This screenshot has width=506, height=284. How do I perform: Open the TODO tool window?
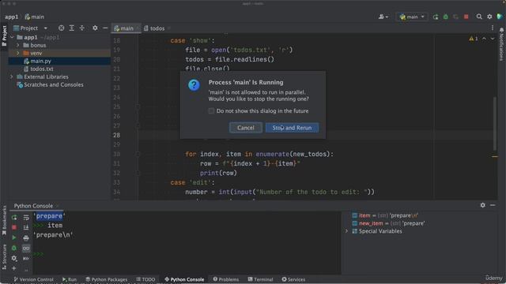click(145, 279)
